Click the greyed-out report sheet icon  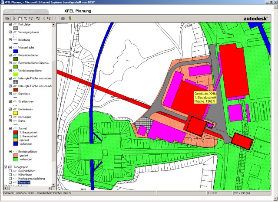(56, 18)
